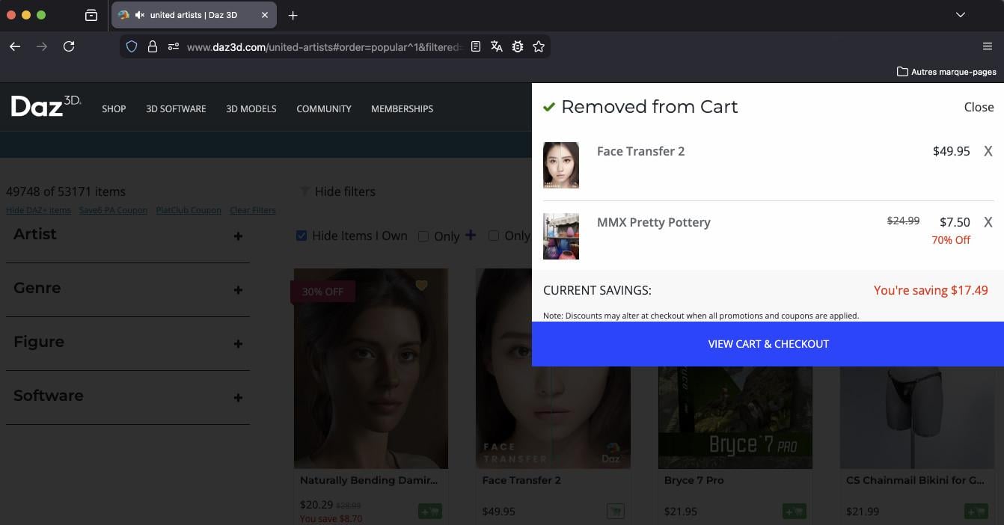Image resolution: width=1004 pixels, height=525 pixels.
Task: Open the MEMBERSHIPS menu
Action: coord(402,108)
